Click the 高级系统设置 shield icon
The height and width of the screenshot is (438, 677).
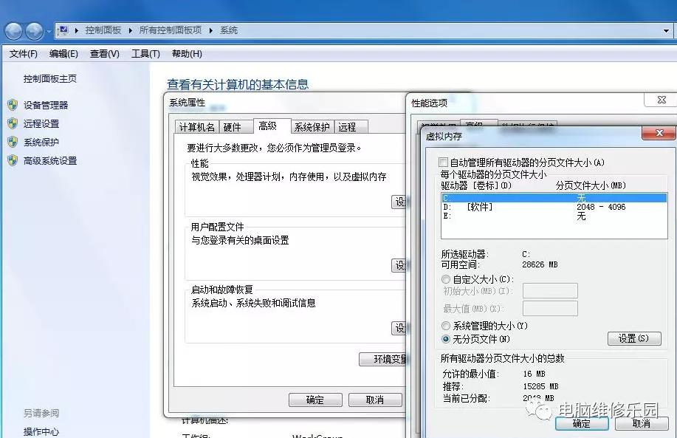(x=13, y=160)
